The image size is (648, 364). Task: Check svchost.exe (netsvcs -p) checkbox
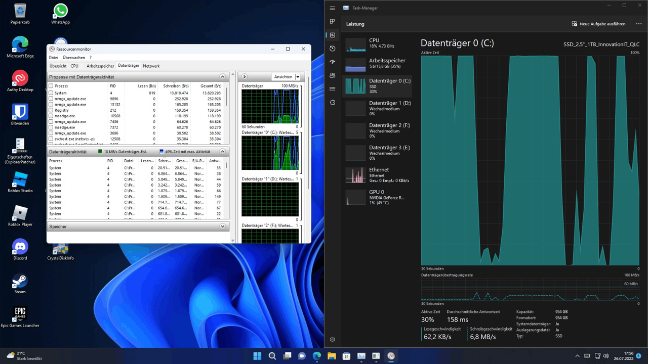(x=51, y=139)
